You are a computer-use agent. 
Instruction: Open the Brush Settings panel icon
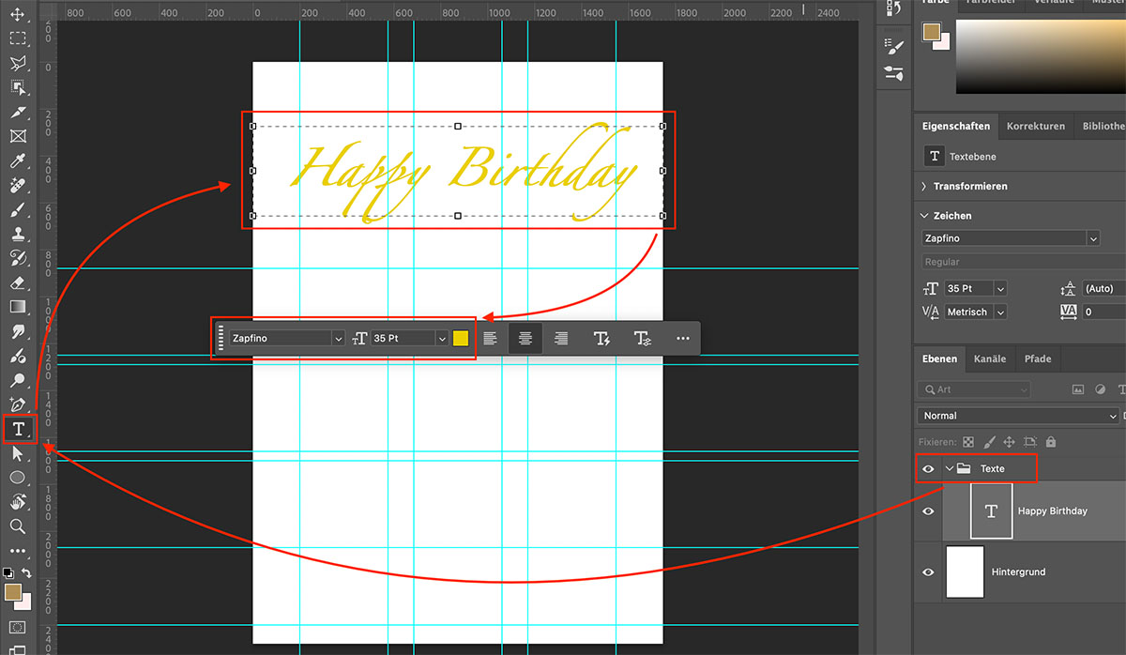tap(894, 47)
